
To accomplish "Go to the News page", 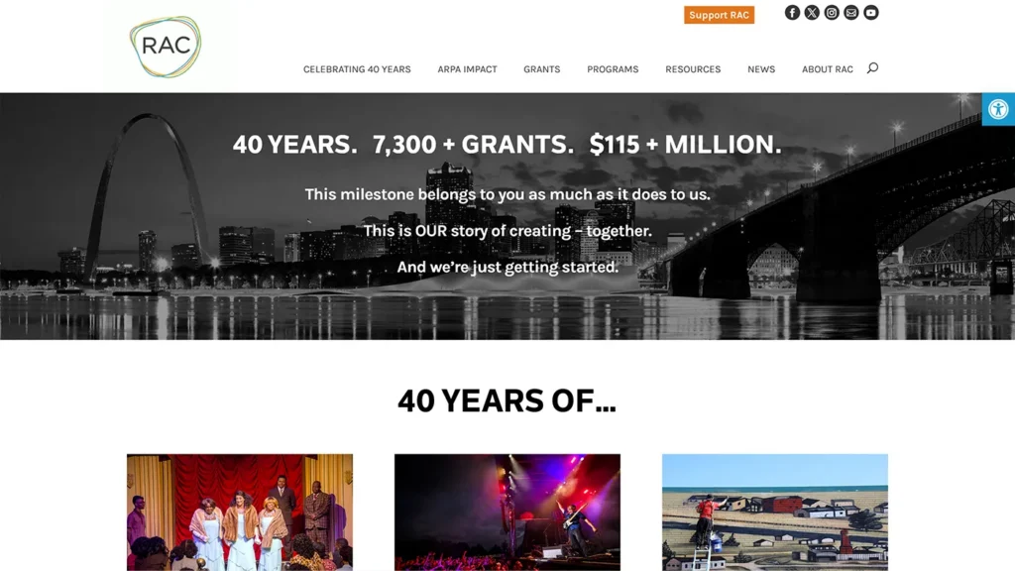I will click(760, 69).
